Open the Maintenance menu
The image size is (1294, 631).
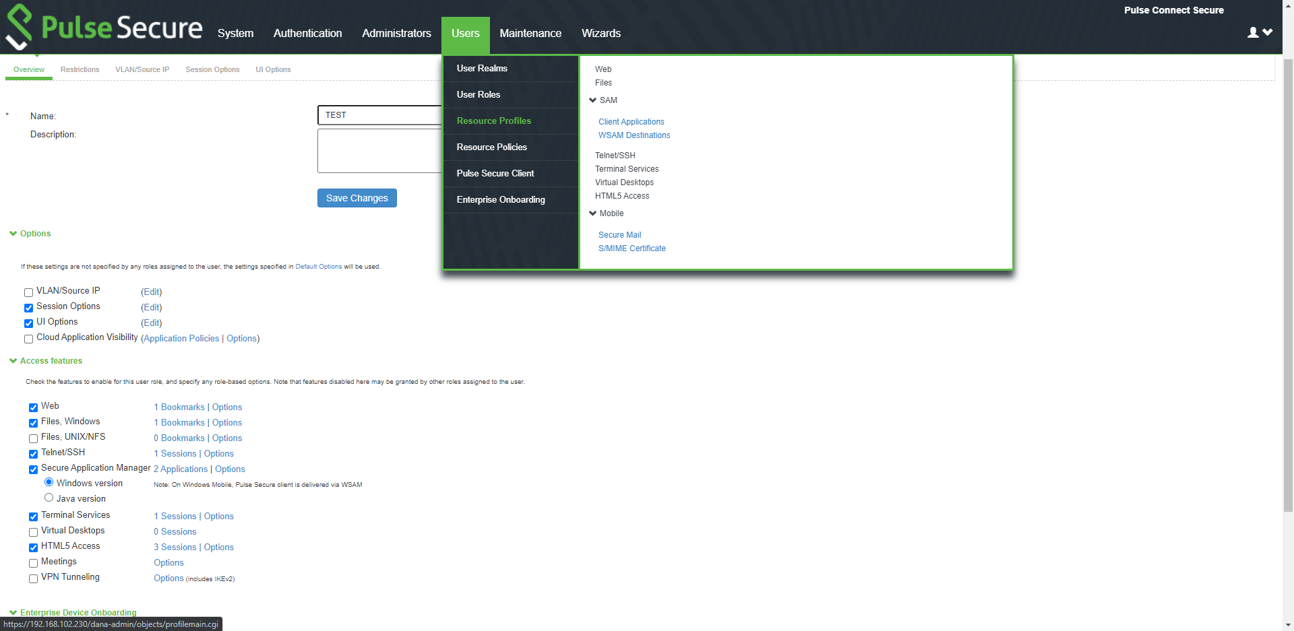pyautogui.click(x=530, y=33)
